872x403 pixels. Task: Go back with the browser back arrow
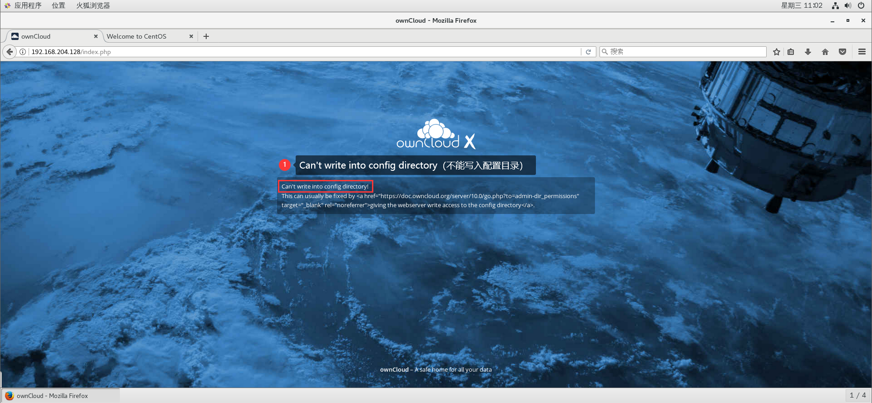10,52
